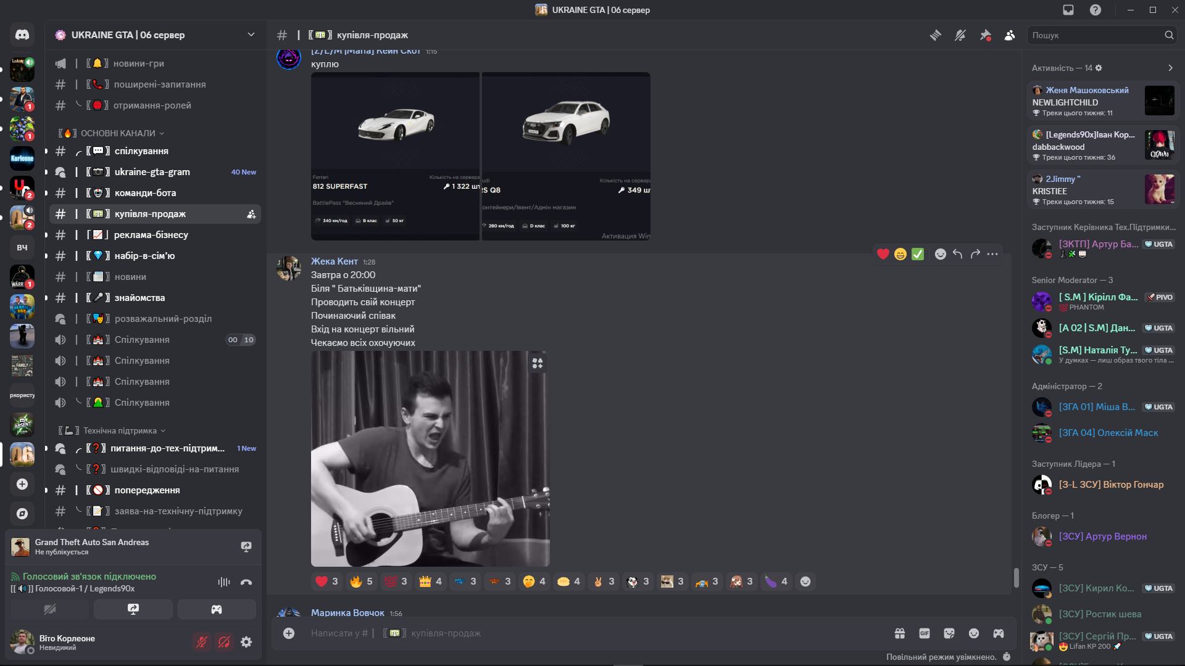This screenshot has height=666, width=1185.
Task: Open the emoji picker in message bar
Action: coord(974,633)
